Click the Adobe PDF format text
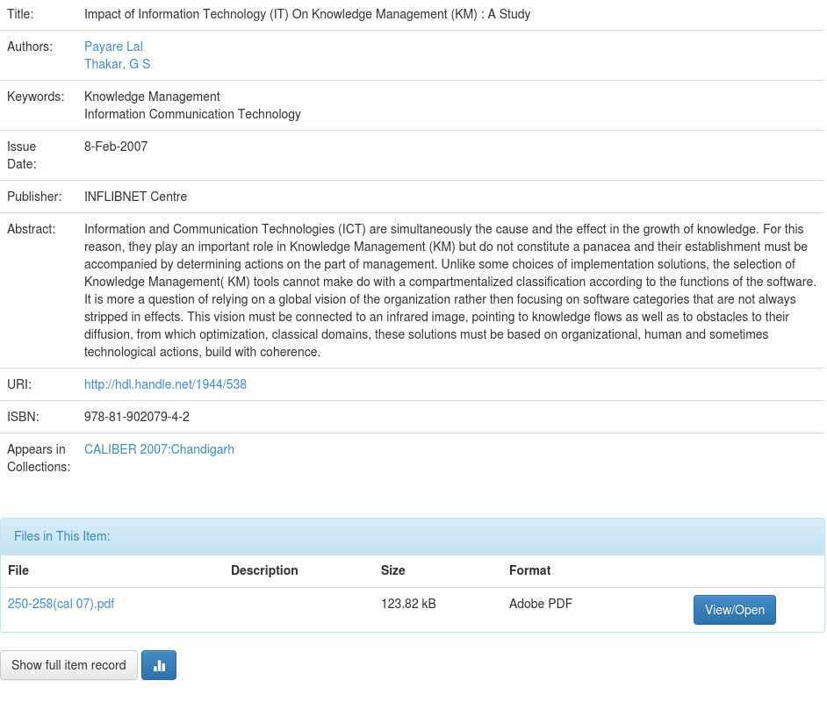Image resolution: width=827 pixels, height=702 pixels. (x=540, y=604)
